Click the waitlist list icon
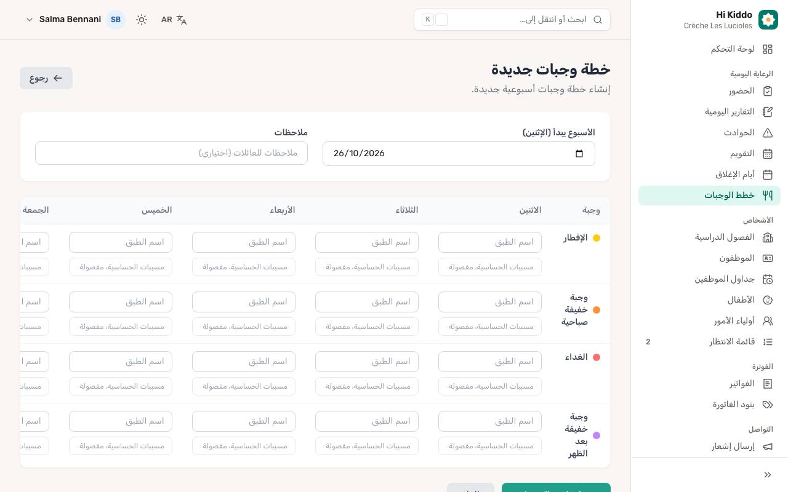 (x=768, y=342)
